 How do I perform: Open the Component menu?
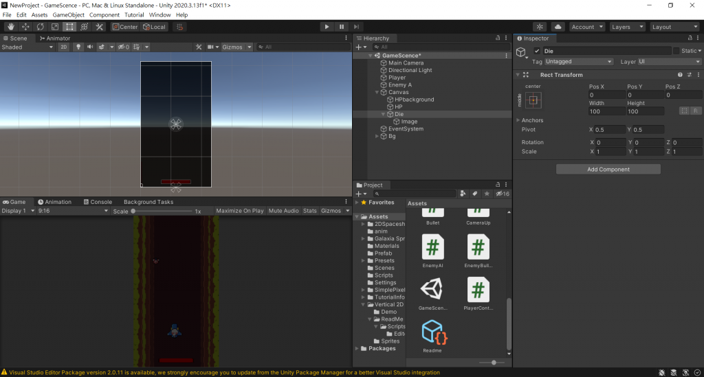point(104,15)
